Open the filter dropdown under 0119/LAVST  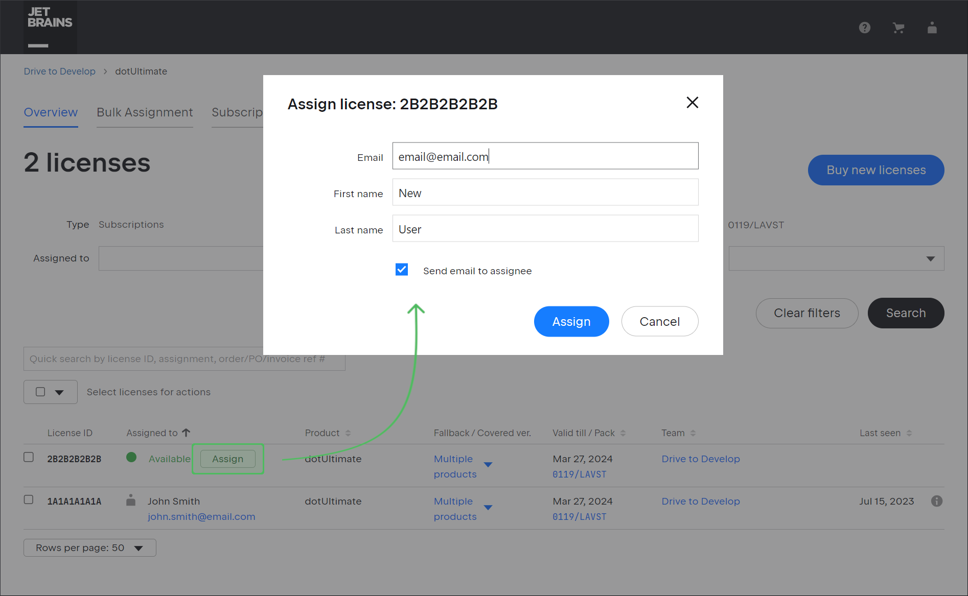pyautogui.click(x=836, y=258)
